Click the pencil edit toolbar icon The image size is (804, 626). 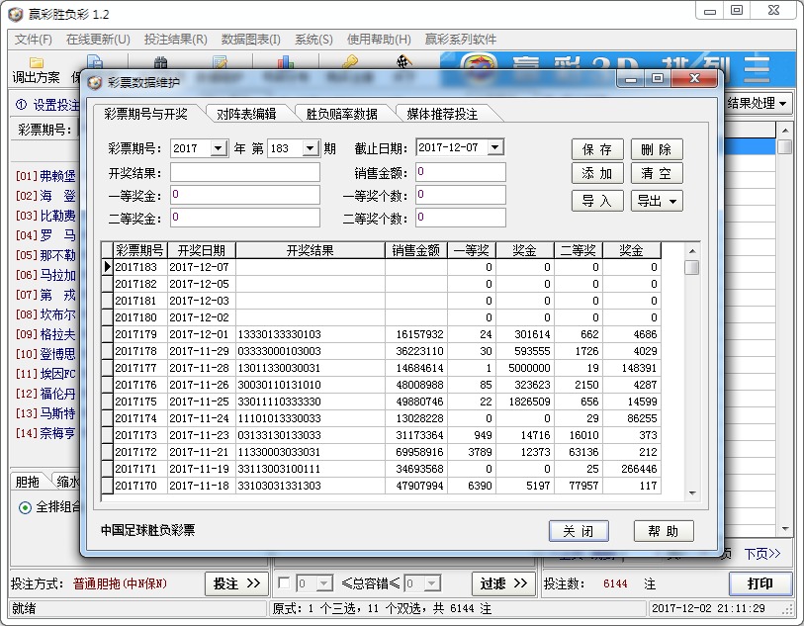pos(221,61)
